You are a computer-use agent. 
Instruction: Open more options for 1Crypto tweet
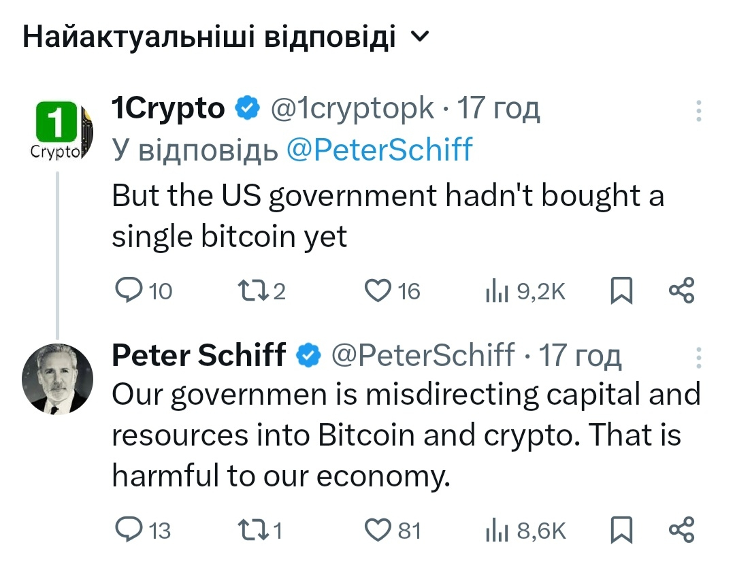(698, 112)
